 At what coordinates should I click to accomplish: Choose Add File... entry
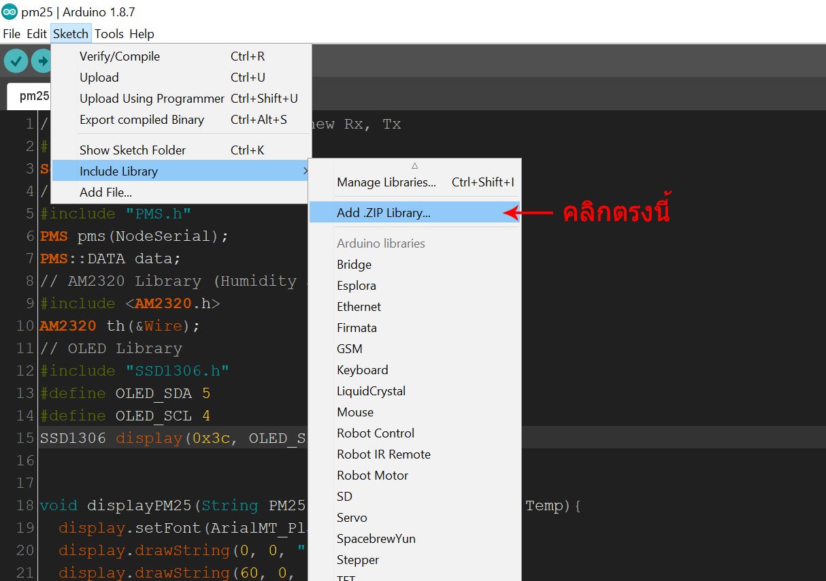coord(181,193)
